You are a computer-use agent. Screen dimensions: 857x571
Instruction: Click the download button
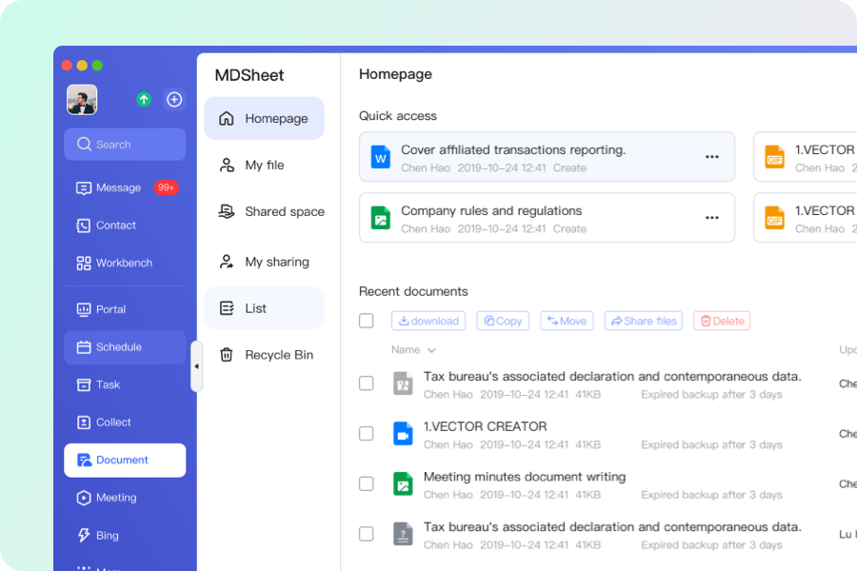[428, 321]
